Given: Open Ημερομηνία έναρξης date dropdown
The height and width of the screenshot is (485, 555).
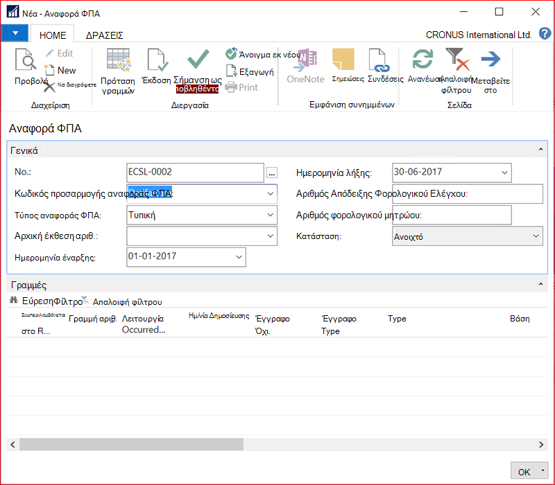Looking at the screenshot, I should [239, 257].
